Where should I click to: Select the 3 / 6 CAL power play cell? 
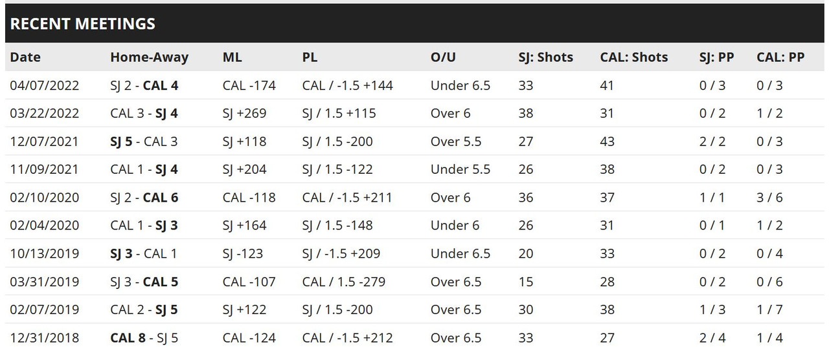(x=769, y=197)
